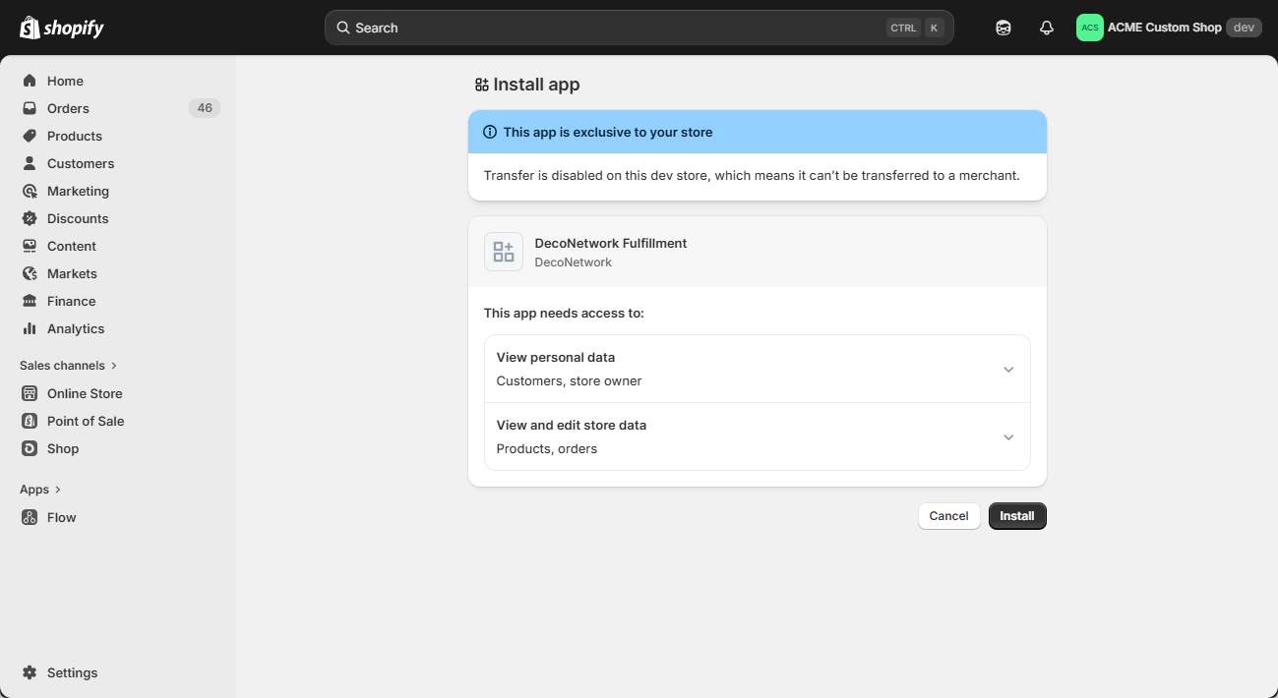This screenshot has height=698, width=1278.
Task: Open the Sidekick assistant icon
Action: [1004, 28]
